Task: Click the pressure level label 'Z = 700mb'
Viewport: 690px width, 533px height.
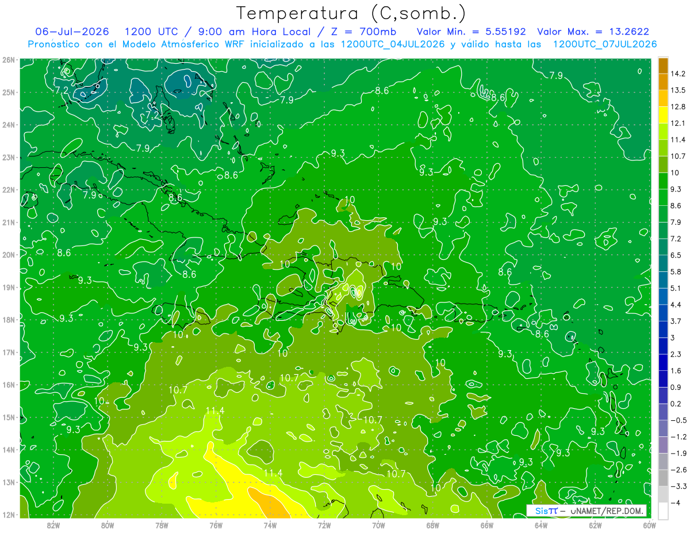Action: tap(365, 31)
